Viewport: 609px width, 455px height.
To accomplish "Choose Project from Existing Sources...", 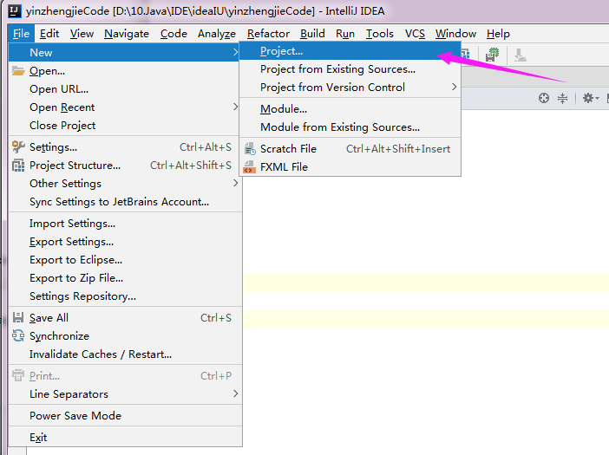I will pyautogui.click(x=350, y=69).
